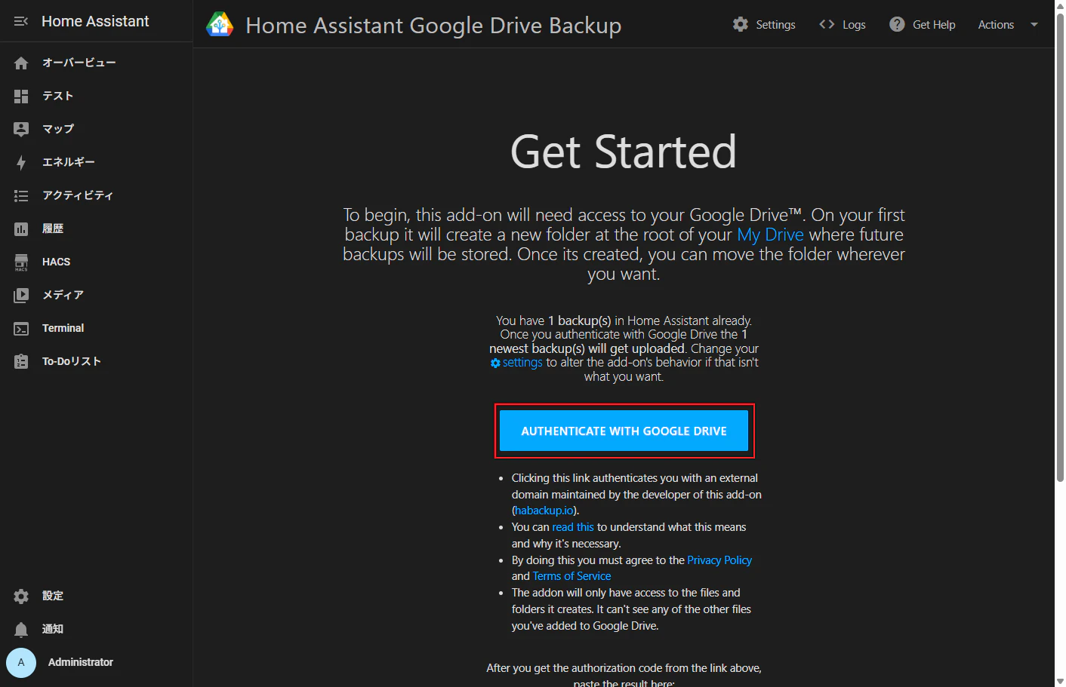Open the メディア player icon
This screenshot has width=1066, height=687.
pyautogui.click(x=21, y=295)
